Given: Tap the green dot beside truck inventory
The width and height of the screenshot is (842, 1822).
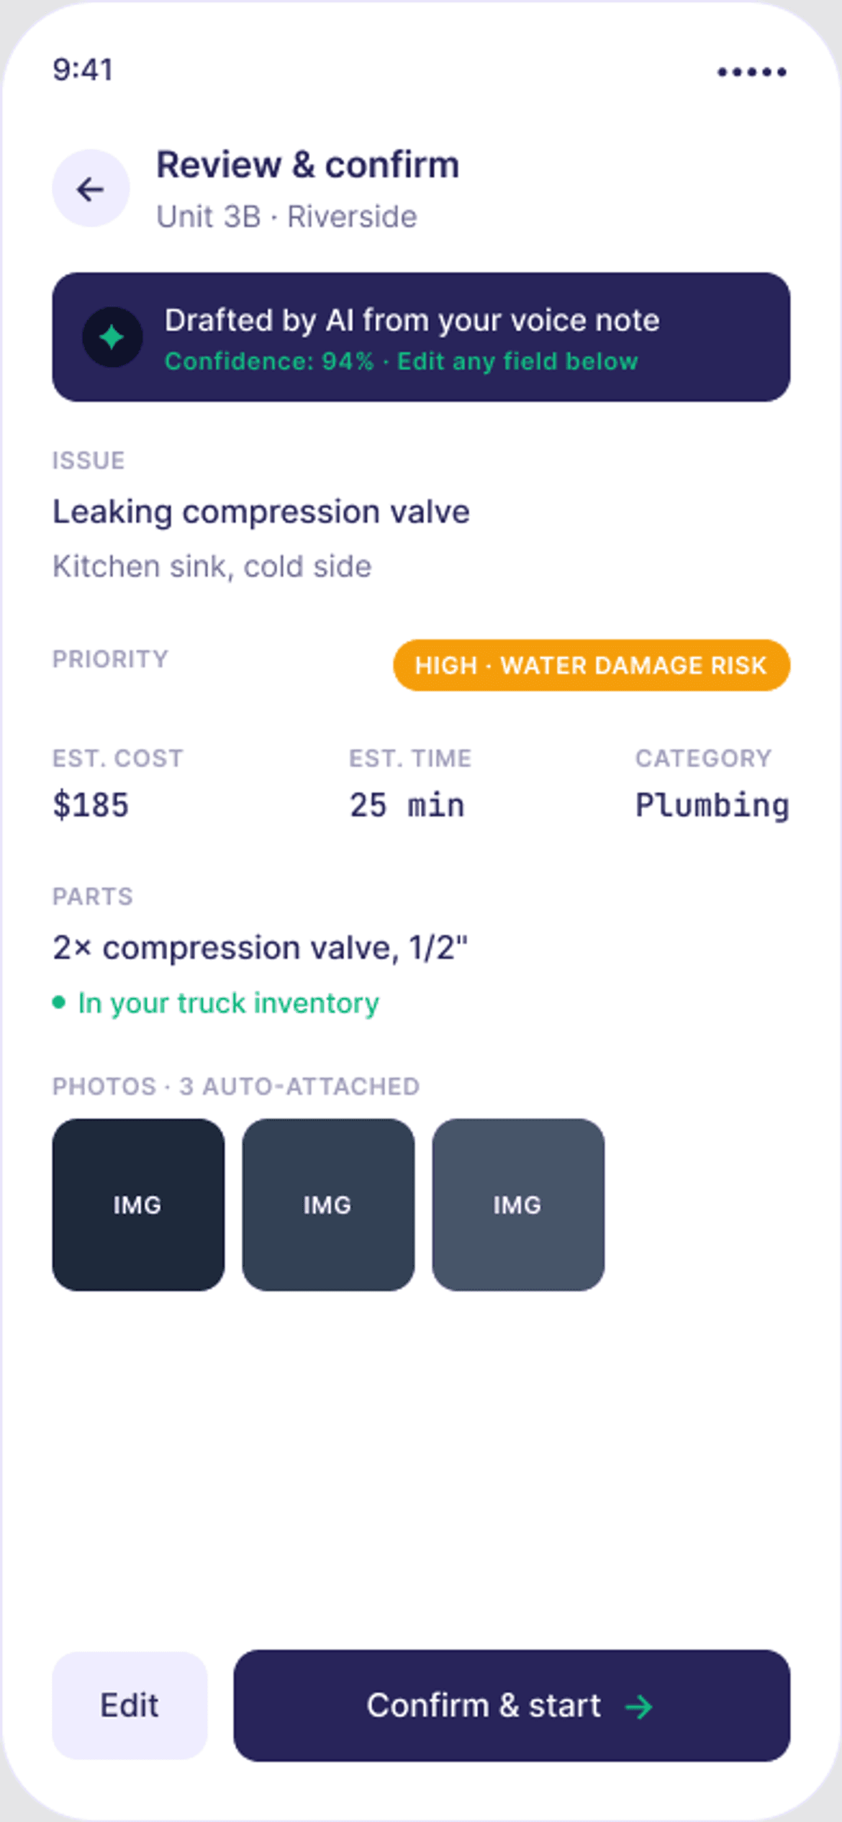Looking at the screenshot, I should point(59,1002).
